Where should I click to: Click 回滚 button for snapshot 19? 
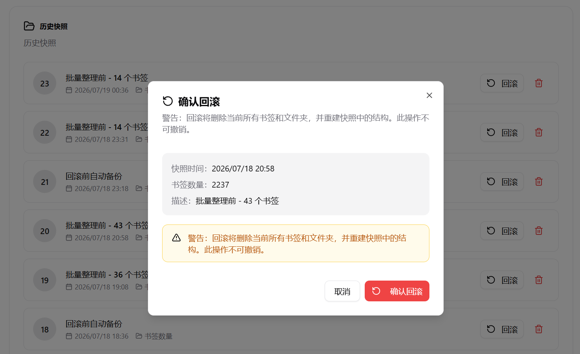[502, 280]
